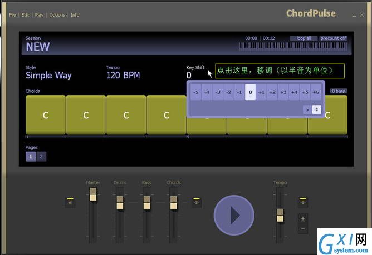This screenshot has width=372, height=255.
Task: Select the C chord block in bar 1
Action: 46,115
